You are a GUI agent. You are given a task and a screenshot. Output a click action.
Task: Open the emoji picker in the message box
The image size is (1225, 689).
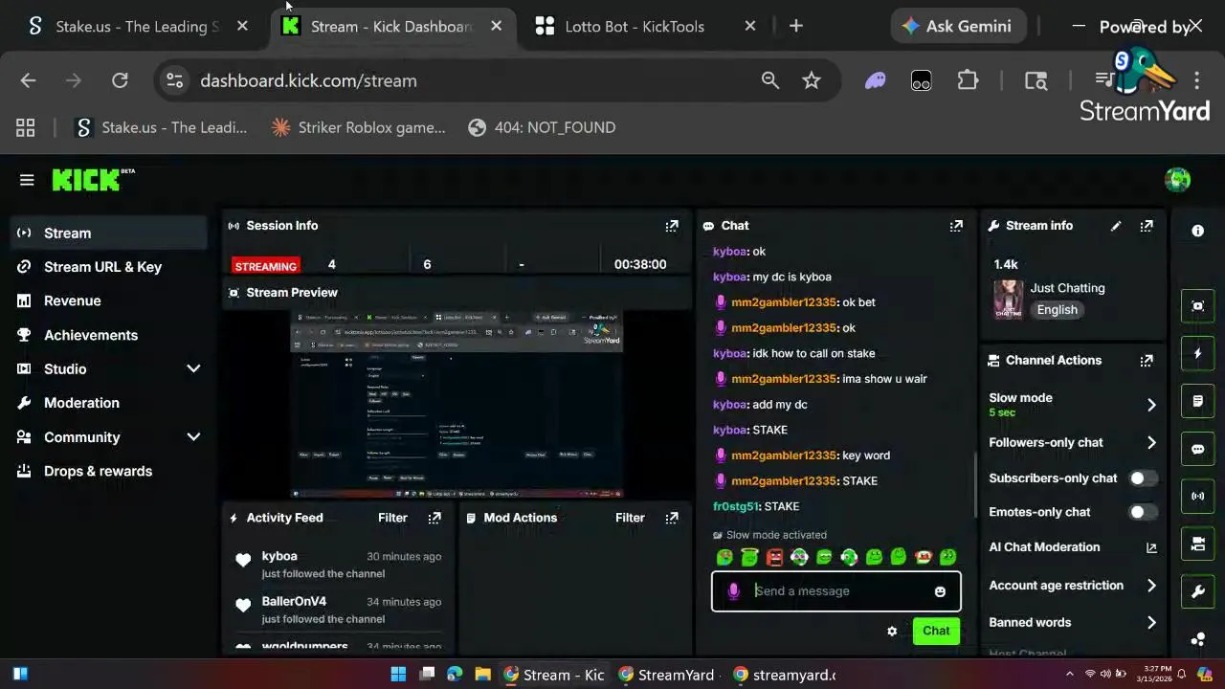click(x=940, y=591)
